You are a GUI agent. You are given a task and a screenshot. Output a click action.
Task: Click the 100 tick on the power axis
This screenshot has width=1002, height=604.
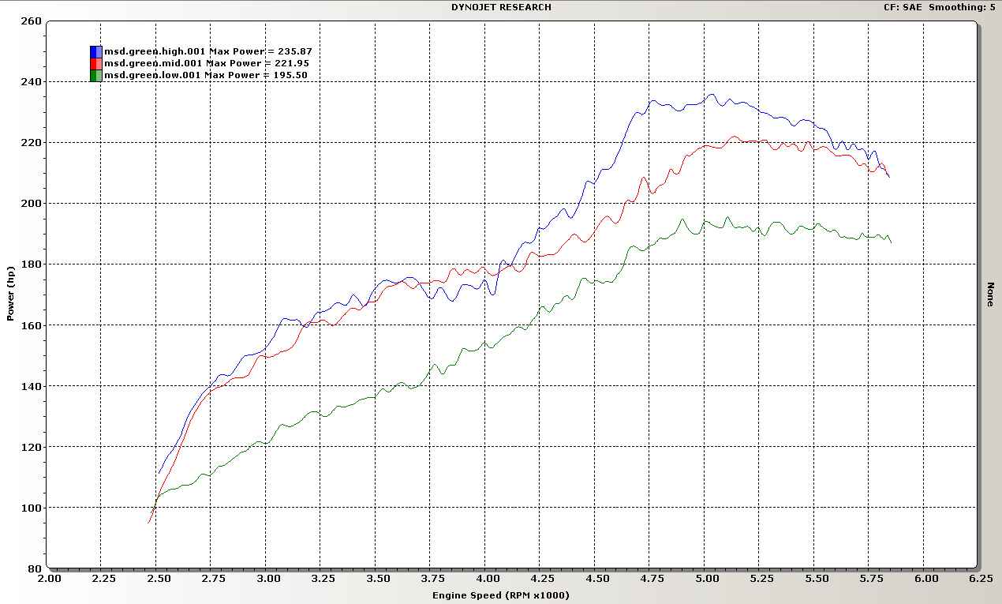point(32,508)
